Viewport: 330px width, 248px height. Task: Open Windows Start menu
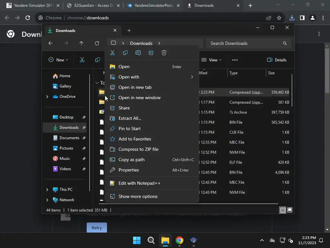(137, 240)
